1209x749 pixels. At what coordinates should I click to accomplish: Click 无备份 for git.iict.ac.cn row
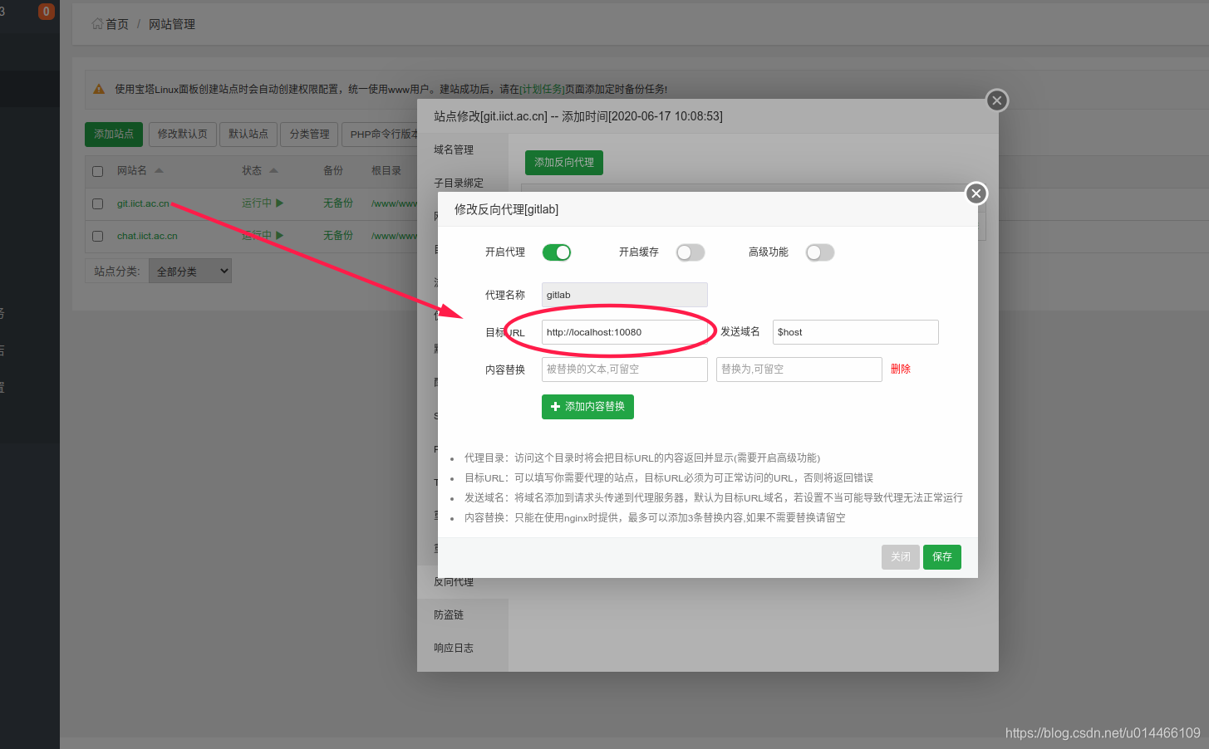(x=338, y=203)
